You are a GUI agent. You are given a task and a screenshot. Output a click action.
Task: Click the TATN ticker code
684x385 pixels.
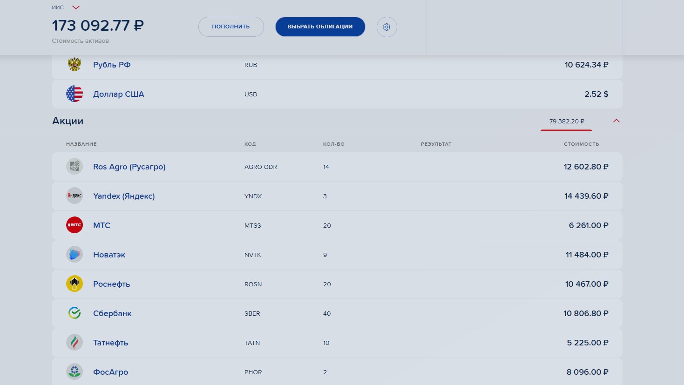tap(252, 343)
